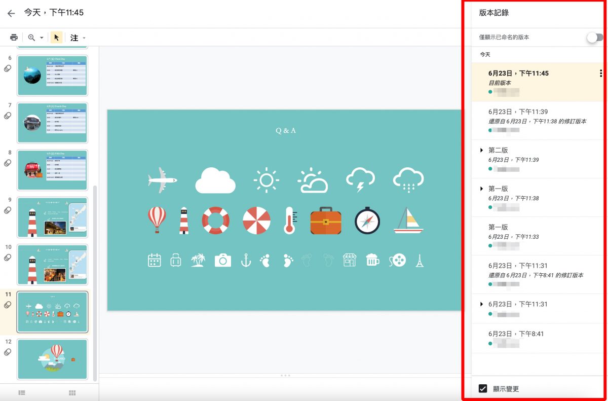608x401 pixels.
Task: Select the hot air balloon icon
Action: 157,220
